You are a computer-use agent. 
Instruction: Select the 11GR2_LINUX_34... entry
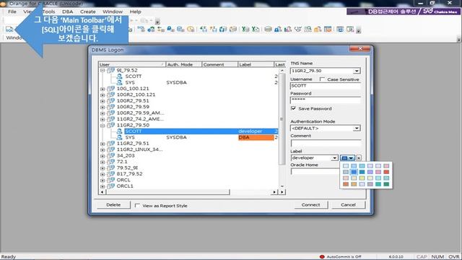coord(139,149)
